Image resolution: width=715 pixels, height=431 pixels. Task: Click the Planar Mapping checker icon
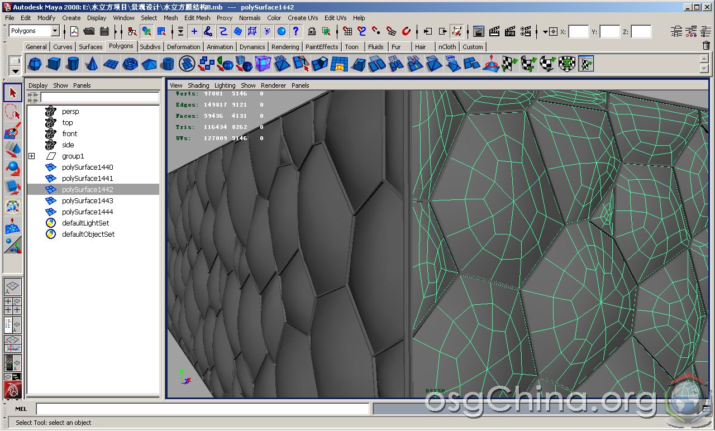tap(510, 64)
